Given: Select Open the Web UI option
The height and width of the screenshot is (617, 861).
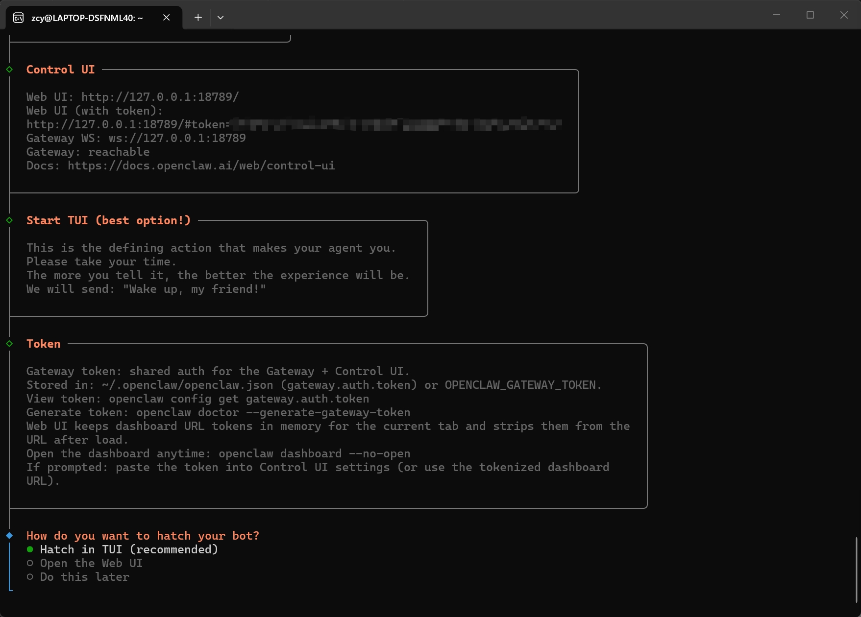Looking at the screenshot, I should pyautogui.click(x=85, y=563).
